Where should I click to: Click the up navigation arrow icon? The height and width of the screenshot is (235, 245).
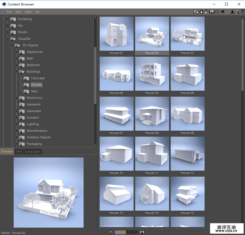[x=232, y=12]
